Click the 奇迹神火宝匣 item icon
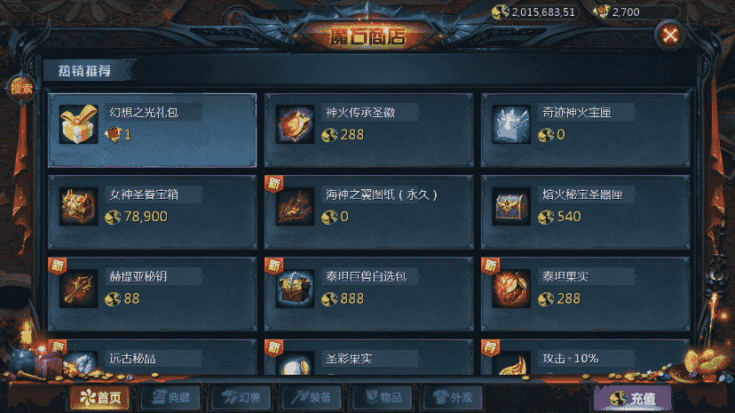The image size is (735, 413). pyautogui.click(x=511, y=124)
